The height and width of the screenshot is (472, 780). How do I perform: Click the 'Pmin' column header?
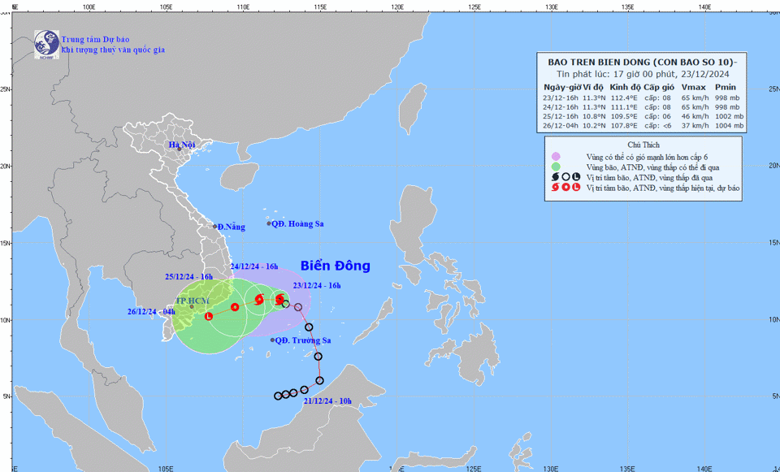[x=726, y=87]
